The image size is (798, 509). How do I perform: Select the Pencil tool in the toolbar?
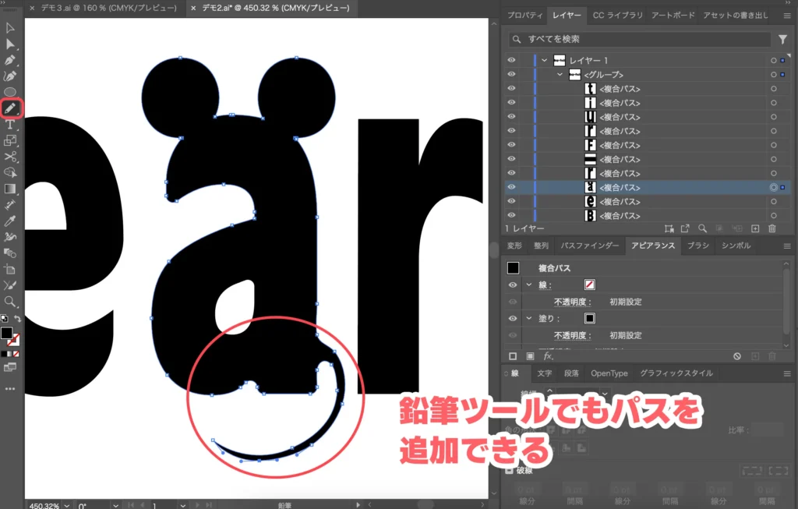coord(11,108)
